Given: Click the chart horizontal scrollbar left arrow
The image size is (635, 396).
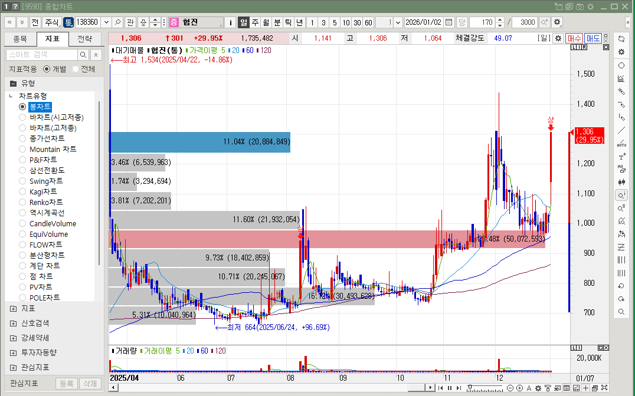Looking at the screenshot, I should [x=114, y=388].
